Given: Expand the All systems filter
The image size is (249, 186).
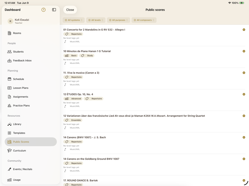Looking at the screenshot, I should click(73, 20).
